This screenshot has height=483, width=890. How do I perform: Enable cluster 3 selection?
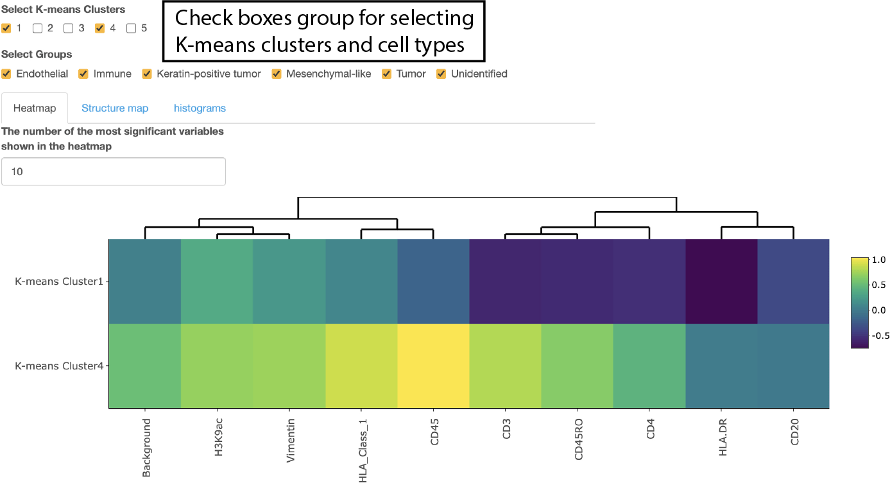(x=67, y=28)
